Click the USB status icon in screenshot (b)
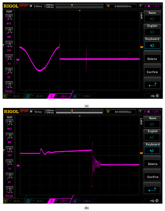The width and height of the screenshot is (165, 211). tap(152, 201)
